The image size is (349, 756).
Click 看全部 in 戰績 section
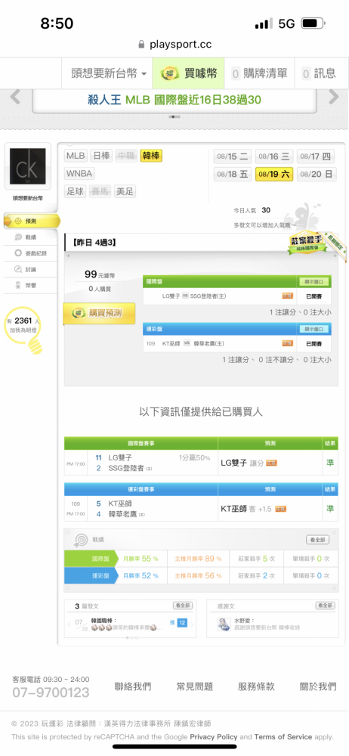coord(318,540)
